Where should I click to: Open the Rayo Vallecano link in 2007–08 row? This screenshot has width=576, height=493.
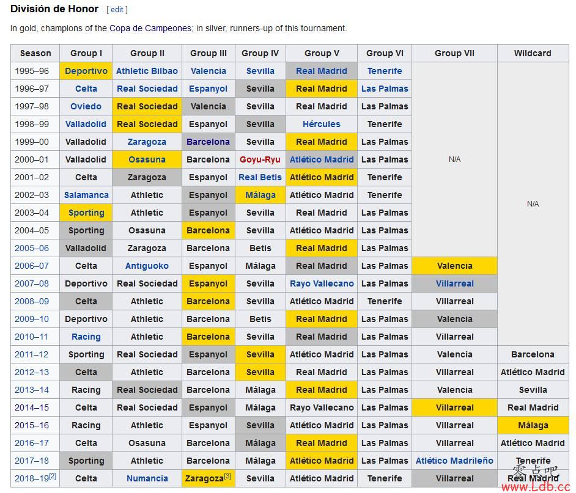[322, 283]
